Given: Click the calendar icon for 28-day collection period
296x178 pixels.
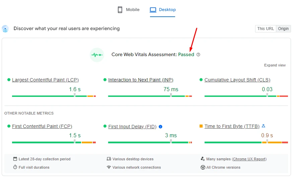Looking at the screenshot, I should pyautogui.click(x=15, y=159).
